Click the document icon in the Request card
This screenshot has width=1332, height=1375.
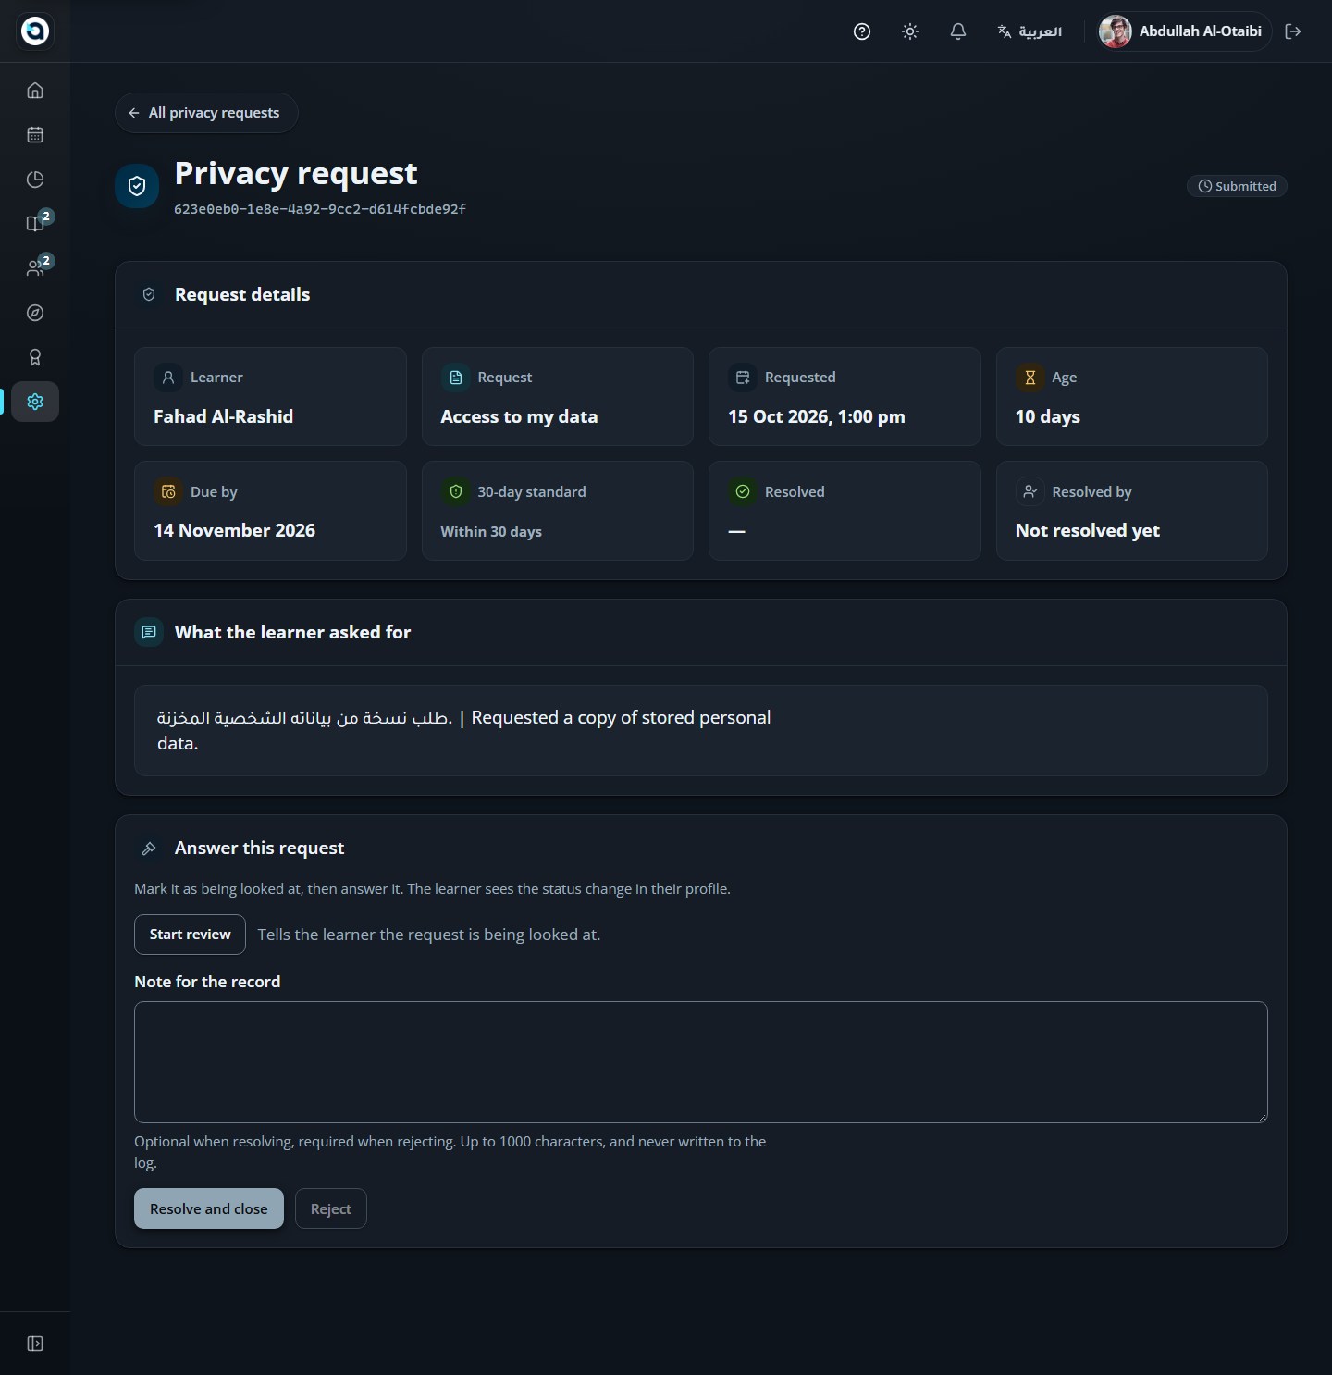pyautogui.click(x=455, y=378)
